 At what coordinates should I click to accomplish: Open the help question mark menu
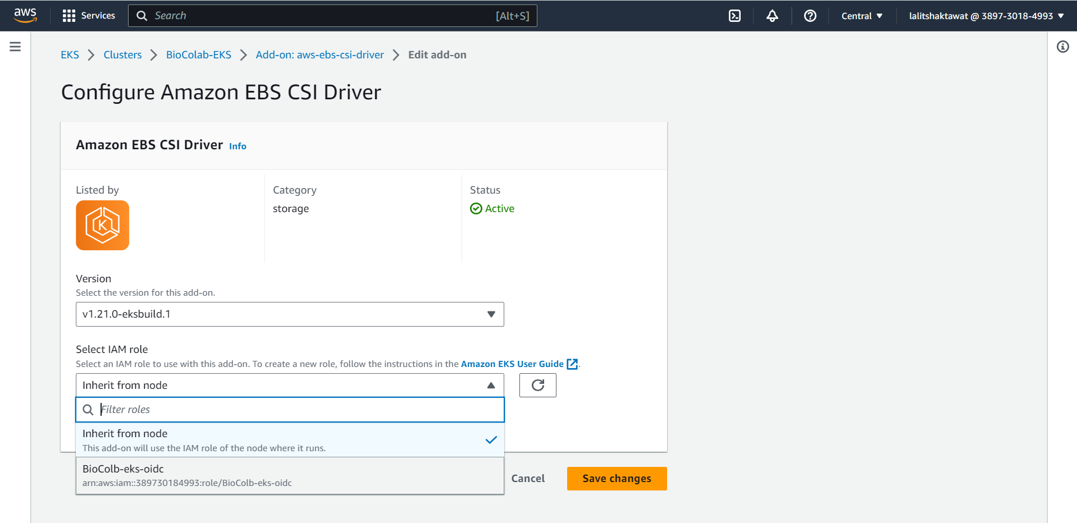tap(810, 16)
